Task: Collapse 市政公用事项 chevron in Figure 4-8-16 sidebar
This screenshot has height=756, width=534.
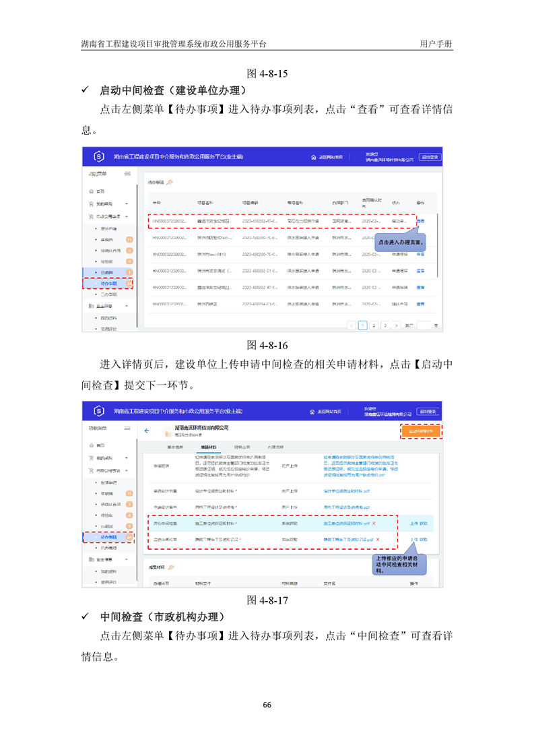Action: [x=127, y=216]
